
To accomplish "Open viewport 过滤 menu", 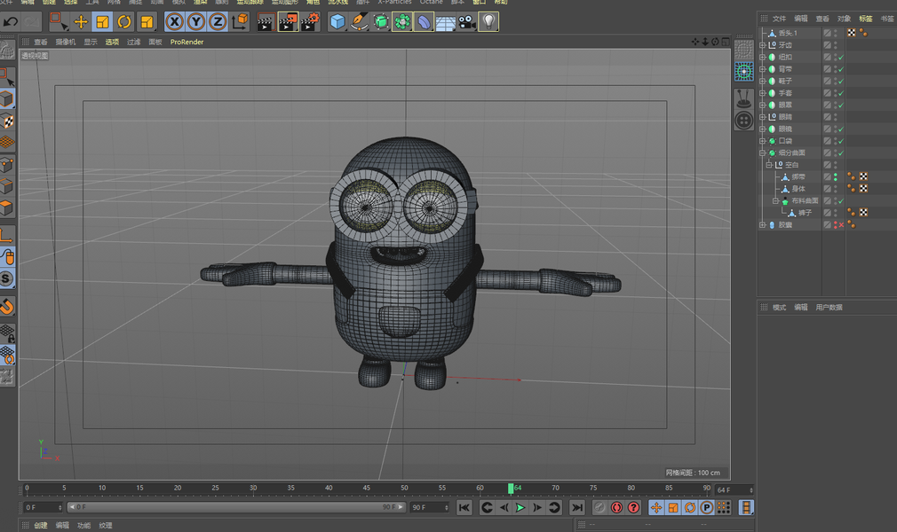I will coord(133,42).
